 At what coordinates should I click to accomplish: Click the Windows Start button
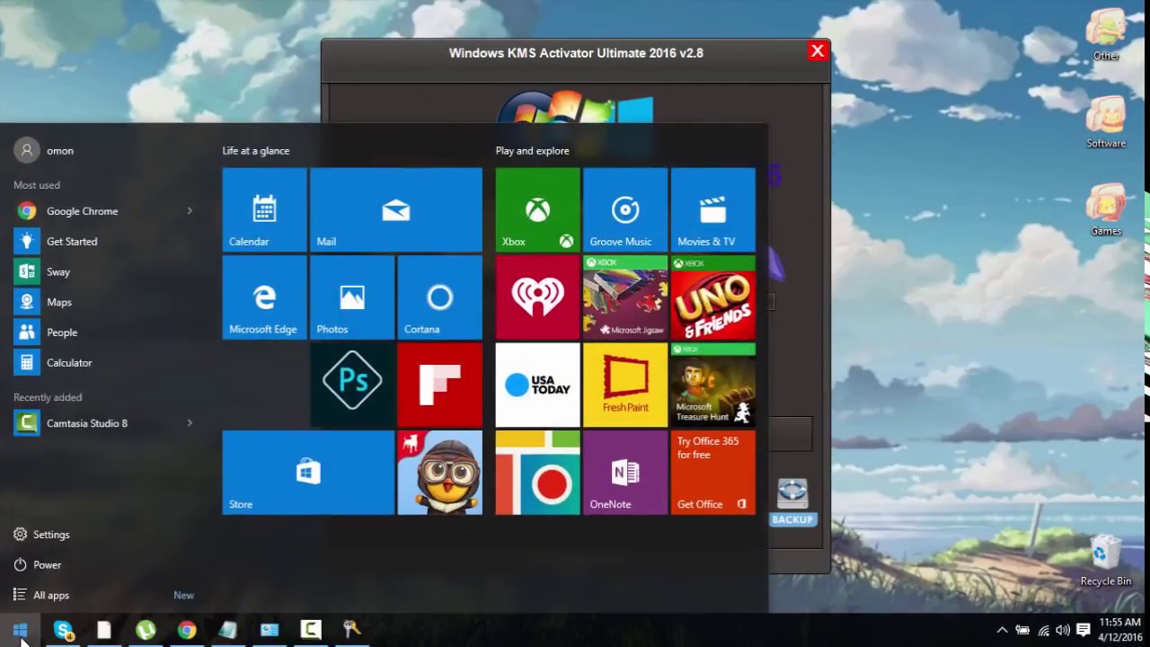coord(21,630)
